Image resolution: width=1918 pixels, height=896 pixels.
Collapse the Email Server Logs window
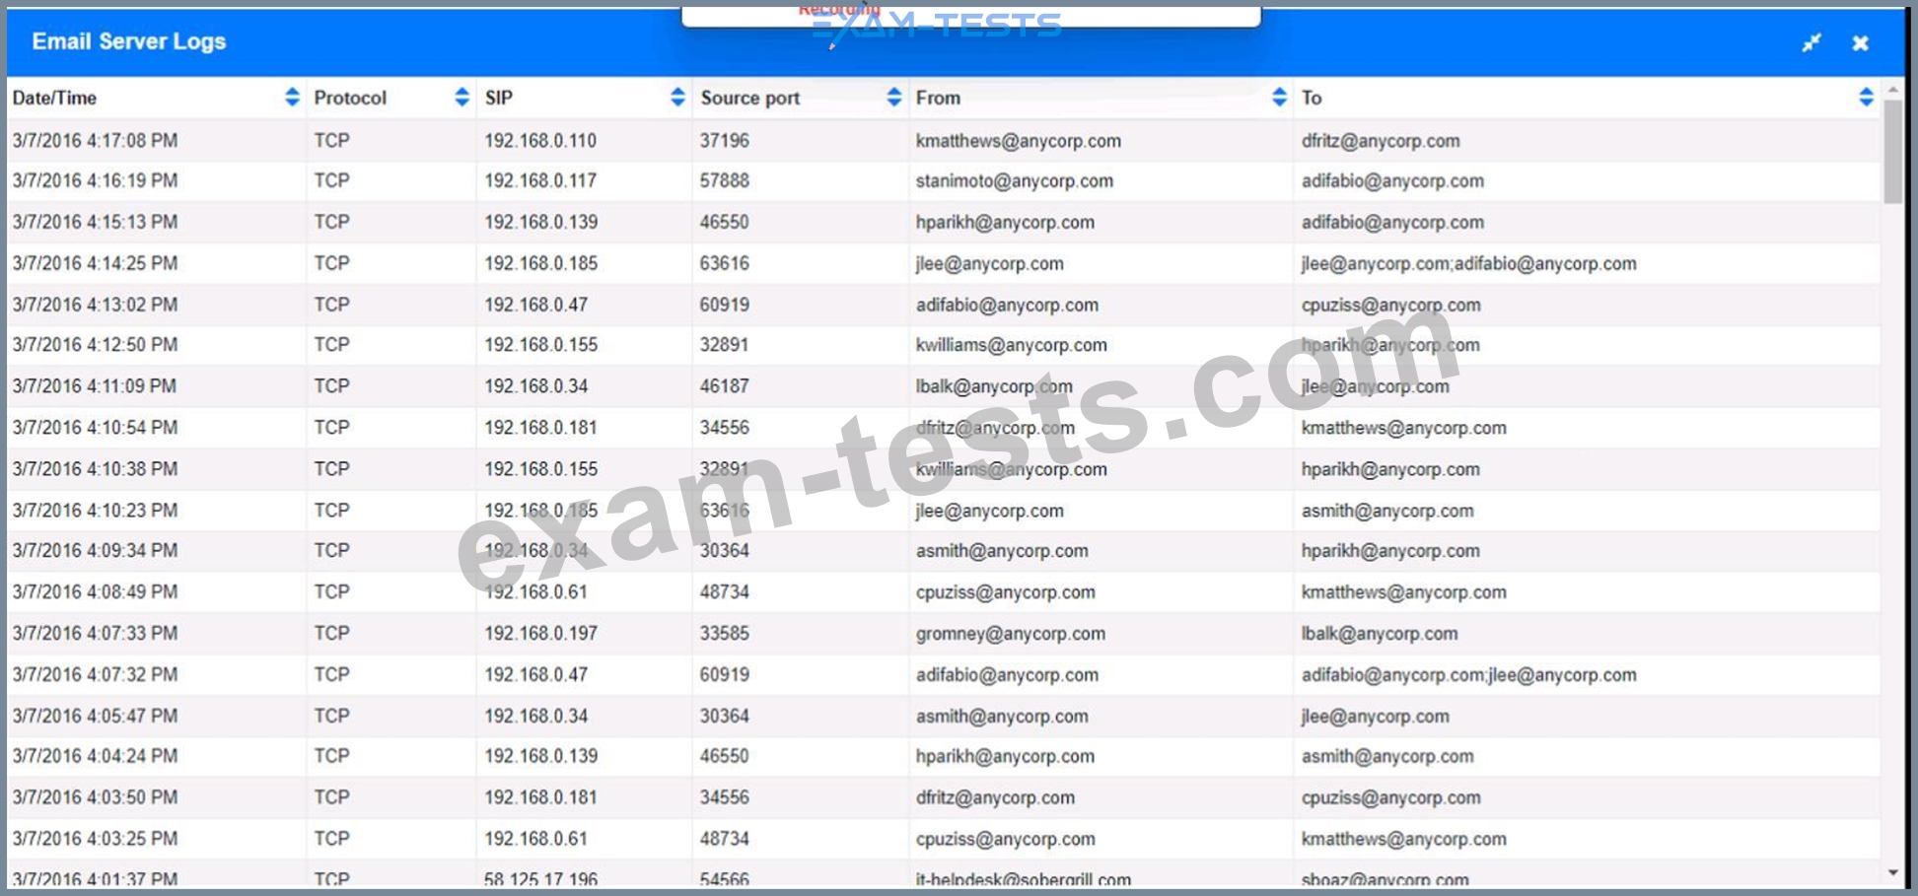tap(1811, 42)
